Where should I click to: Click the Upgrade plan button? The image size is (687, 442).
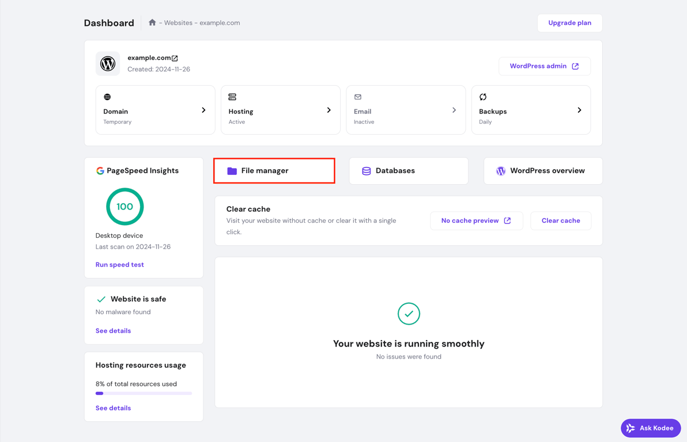coord(569,22)
